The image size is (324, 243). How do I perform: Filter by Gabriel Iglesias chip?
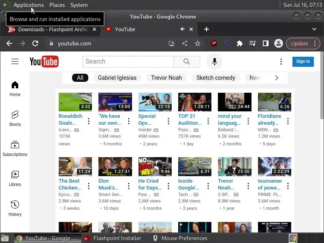click(x=117, y=78)
